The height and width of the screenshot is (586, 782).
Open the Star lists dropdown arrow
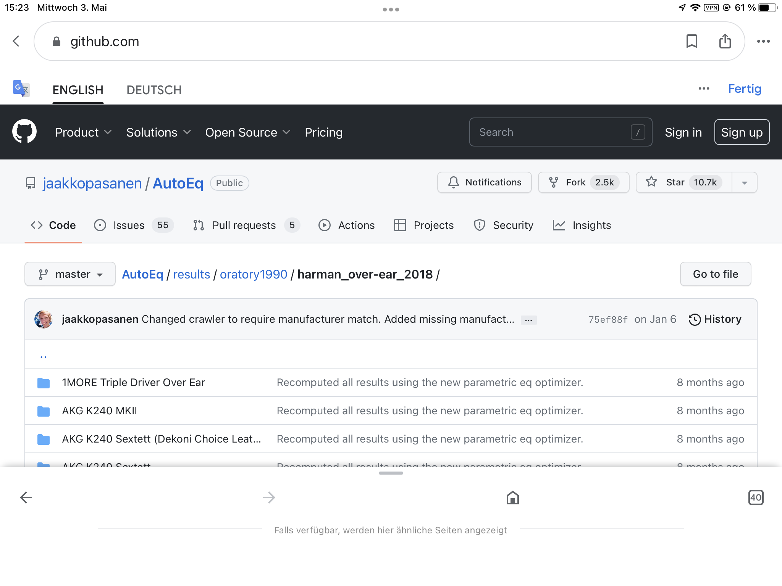pyautogui.click(x=744, y=182)
